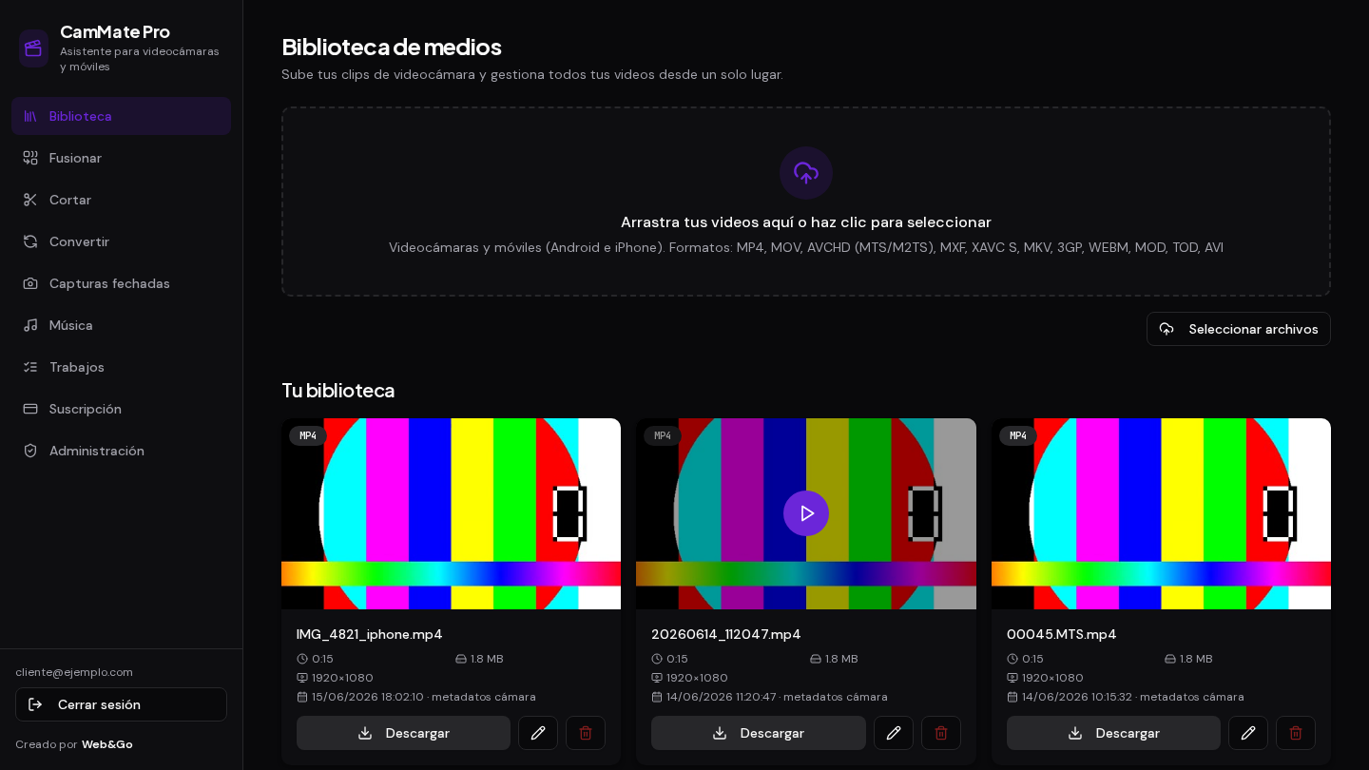Click the CamMate Pro logo icon

click(x=33, y=48)
